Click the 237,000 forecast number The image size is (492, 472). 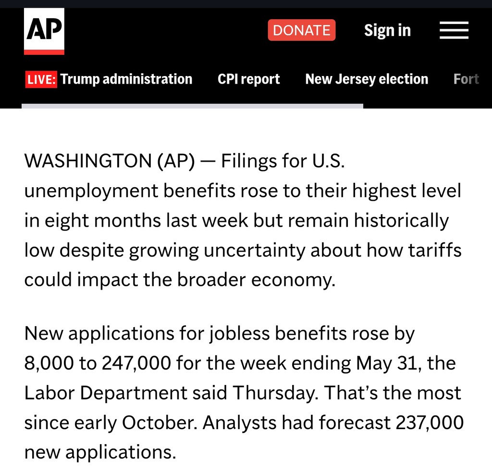click(x=430, y=422)
